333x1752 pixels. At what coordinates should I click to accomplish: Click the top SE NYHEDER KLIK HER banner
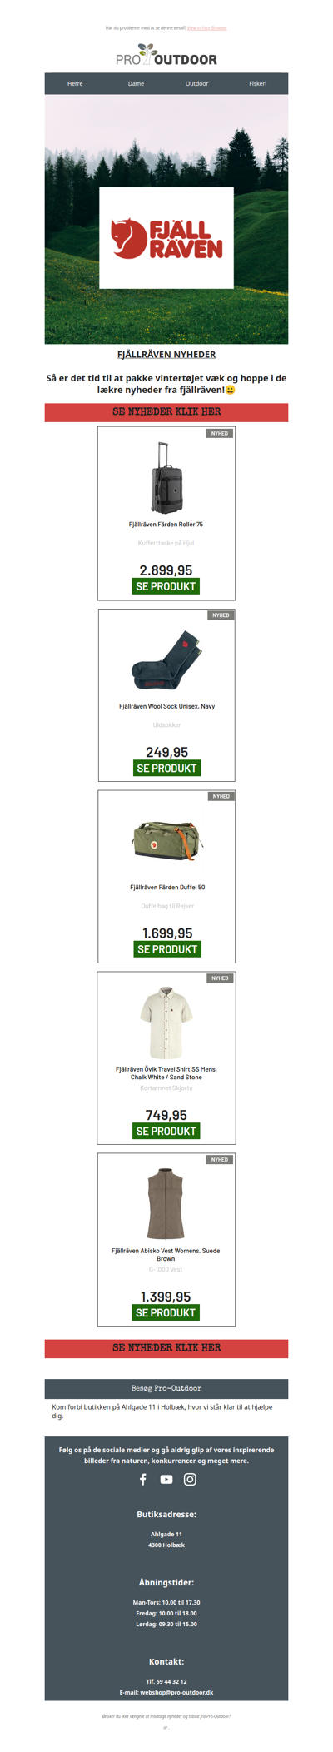(x=166, y=412)
